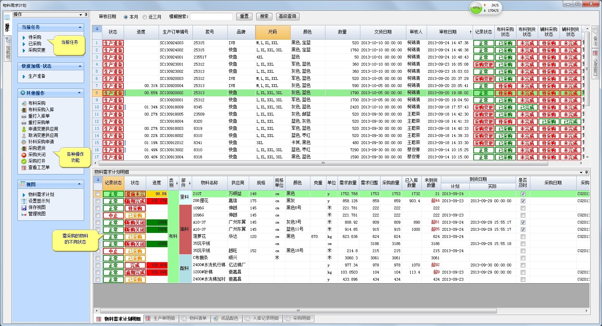Click the 设置显示列 columns icon
The width and height of the screenshot is (602, 326).
24,201
